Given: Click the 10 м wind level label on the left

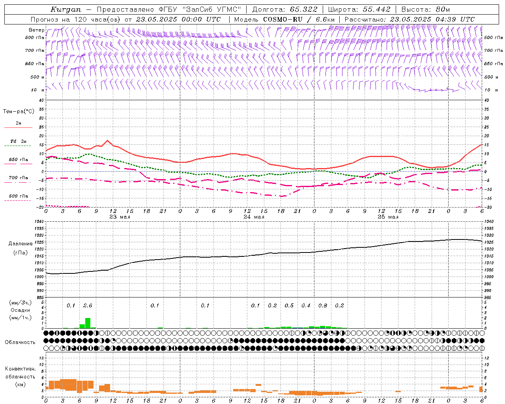Looking at the screenshot, I should 37,90.
